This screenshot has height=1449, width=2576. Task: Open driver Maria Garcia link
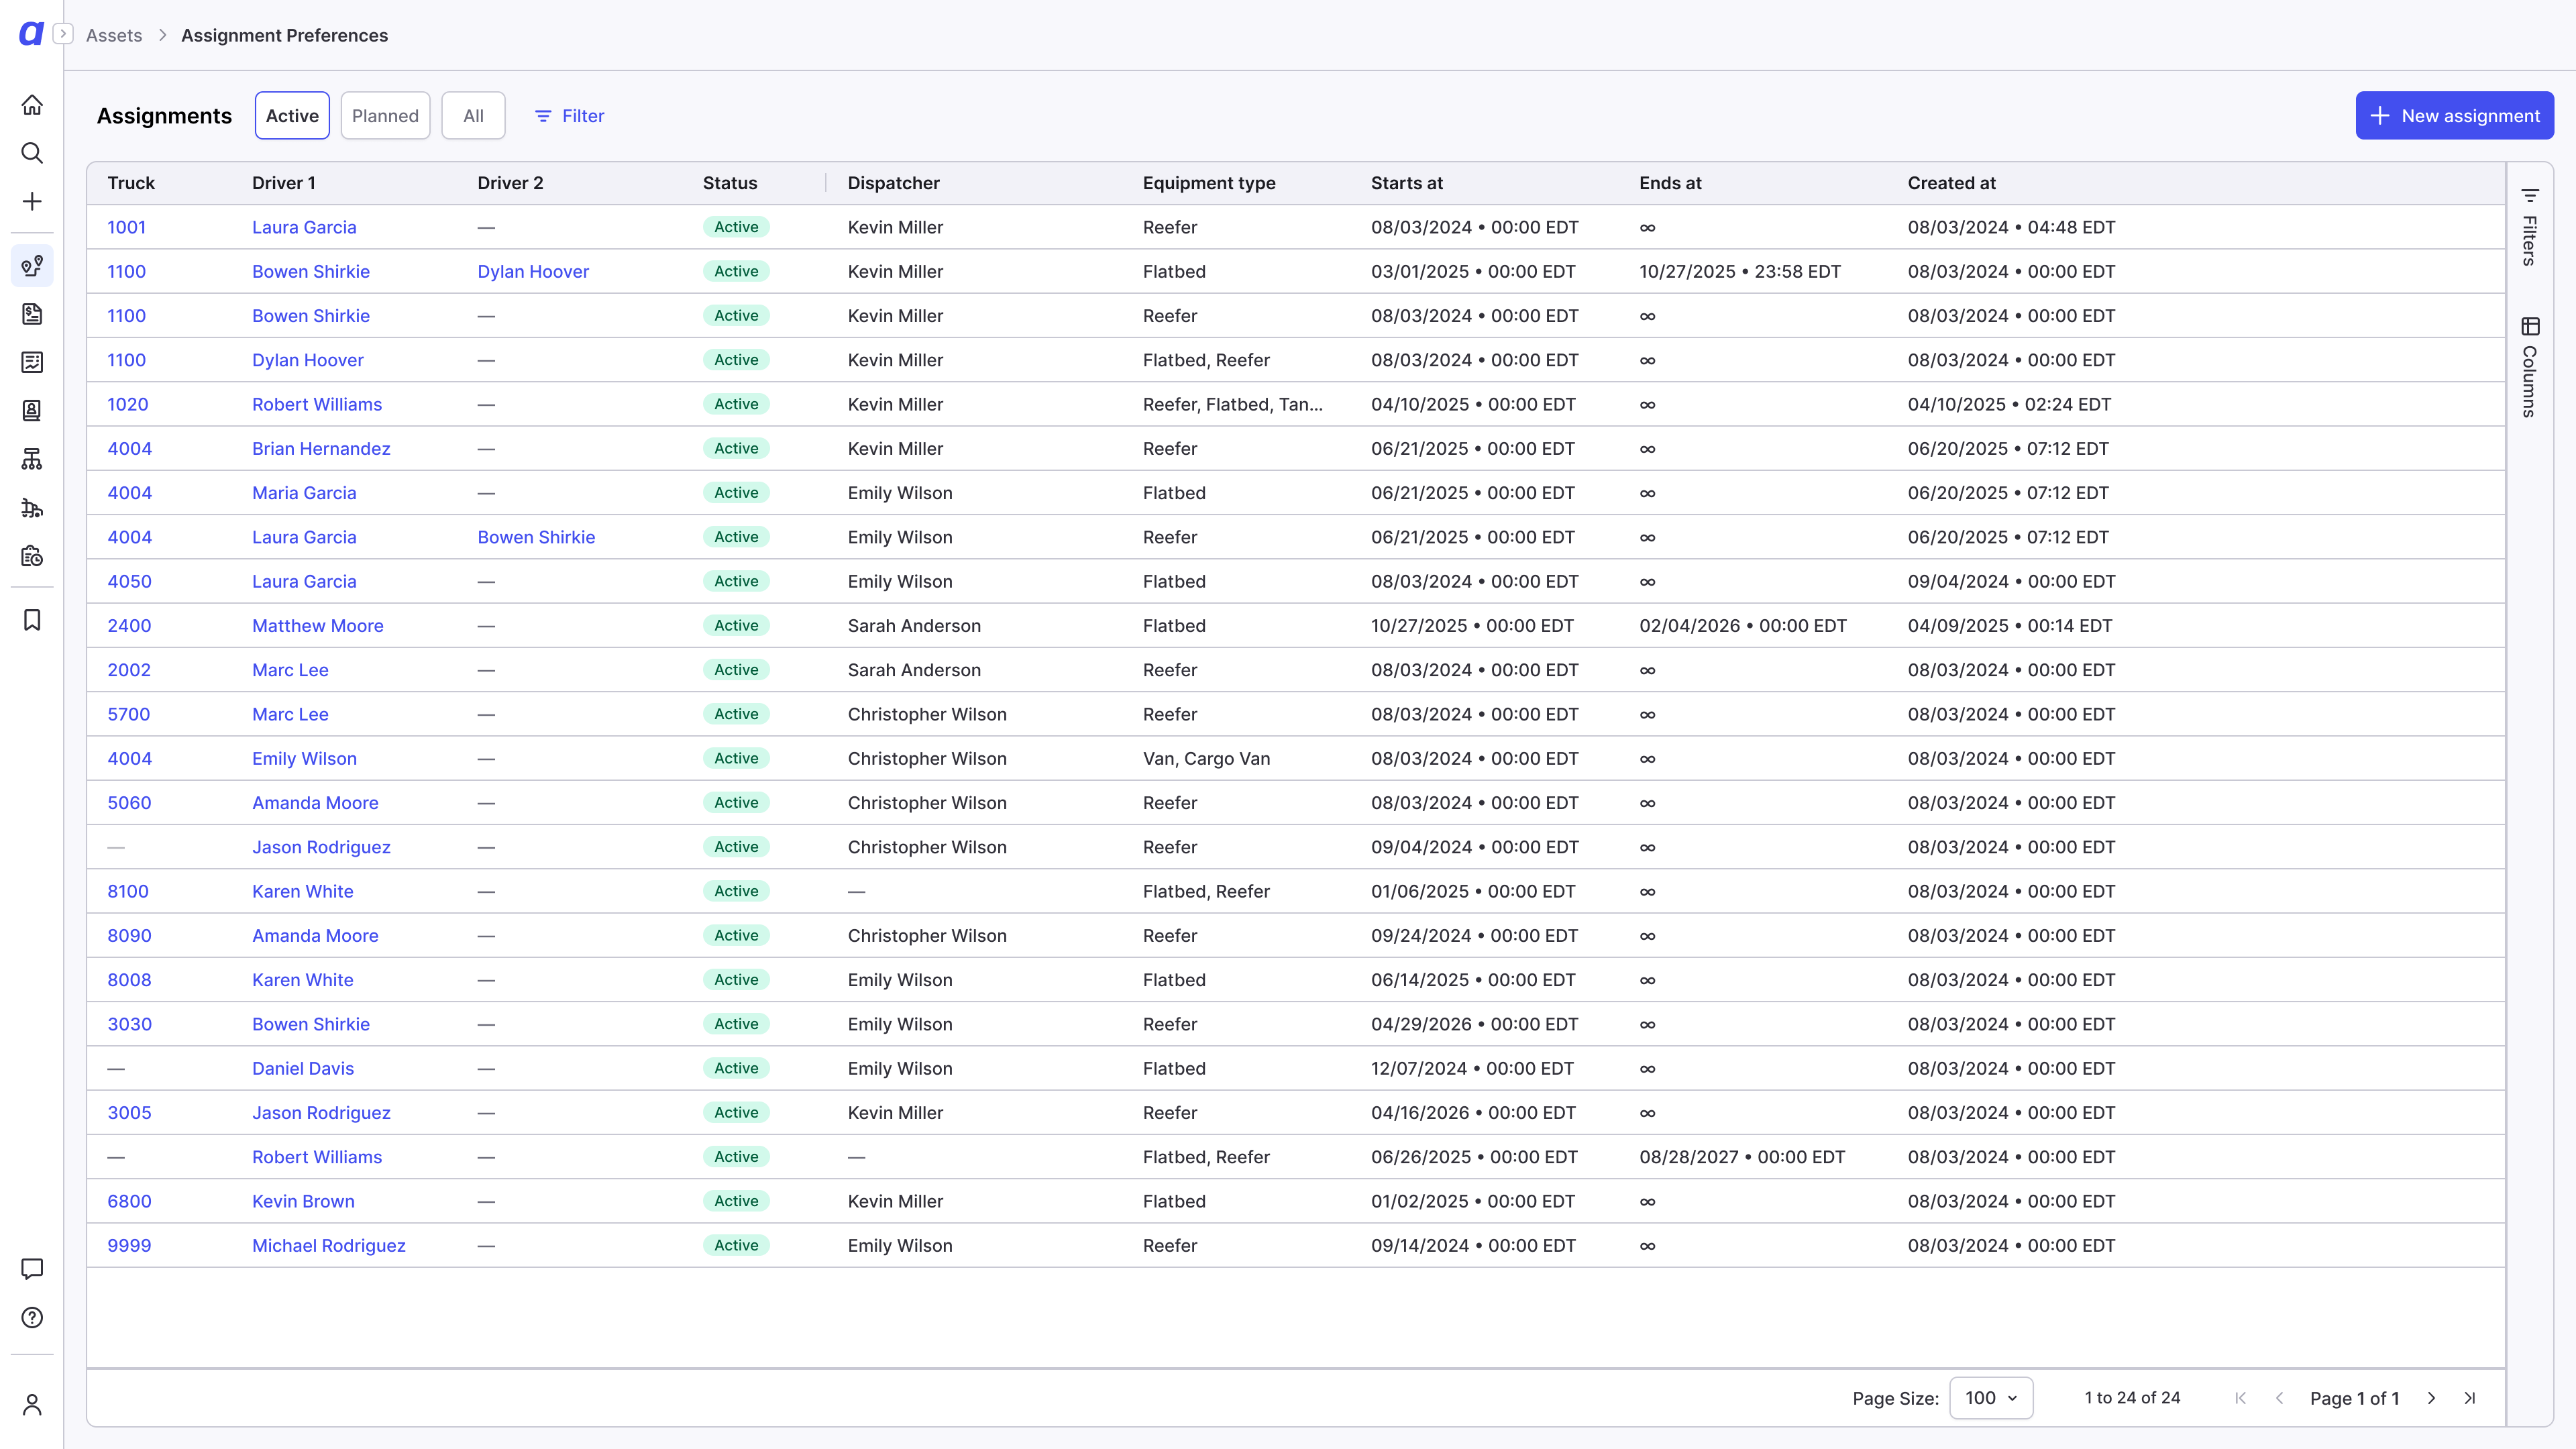[304, 493]
